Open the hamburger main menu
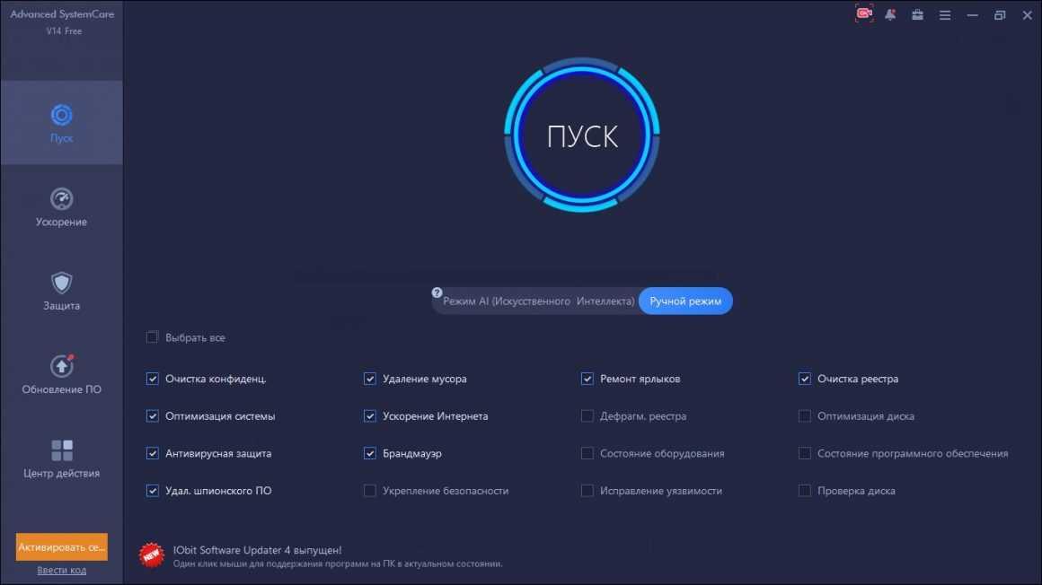Viewport: 1042px width, 585px height. click(x=945, y=15)
